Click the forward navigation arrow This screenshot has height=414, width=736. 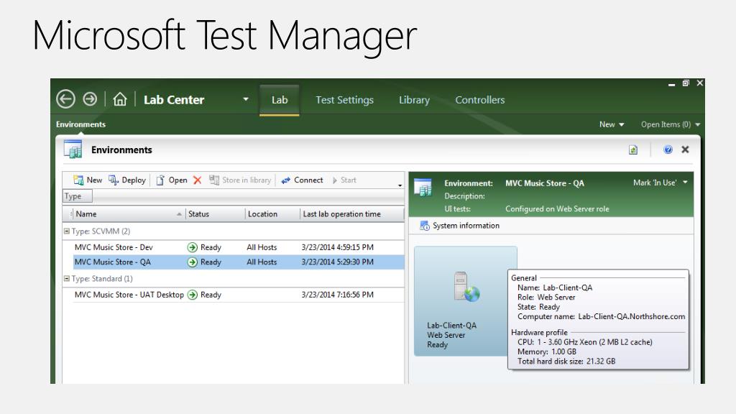90,99
